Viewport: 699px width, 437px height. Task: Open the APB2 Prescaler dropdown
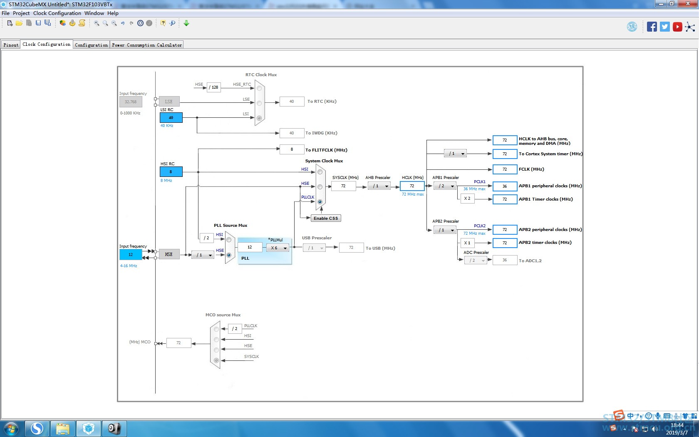click(x=445, y=230)
